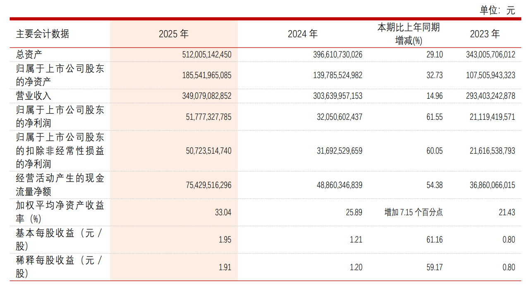The width and height of the screenshot is (531, 290).
Task: Click the 稀释每股收益 row label
Action: tap(60, 267)
